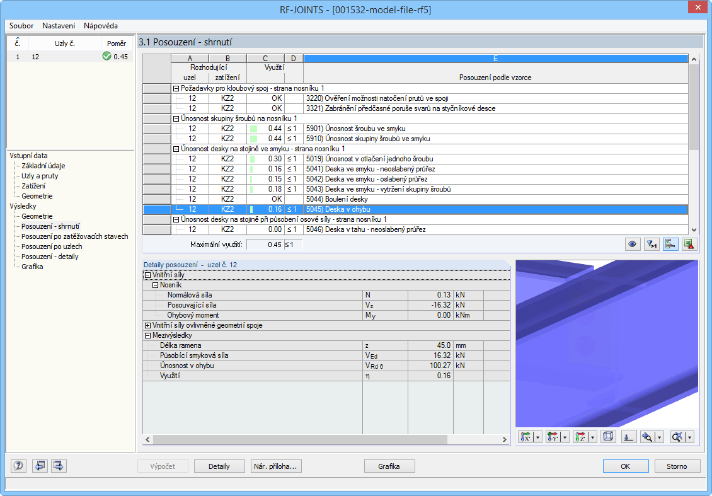Toggle result bars display icon
Image resolution: width=712 pixels, height=496 pixels.
(670, 245)
